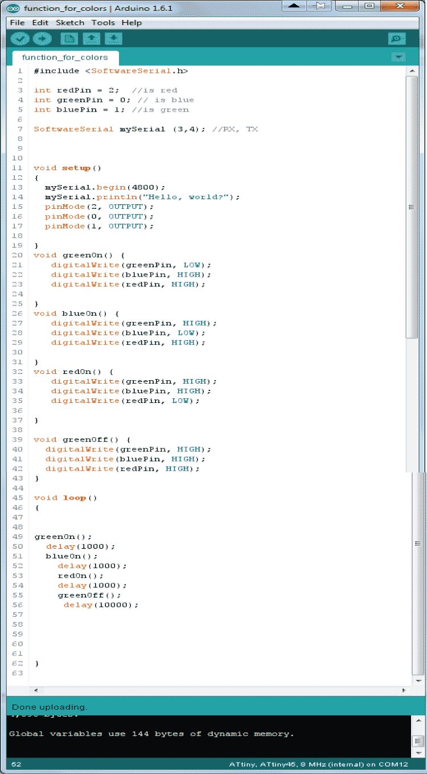Click line 'digitalWrite(redPin, LOW);'
Viewport: 427px width, 774px height.
point(125,400)
